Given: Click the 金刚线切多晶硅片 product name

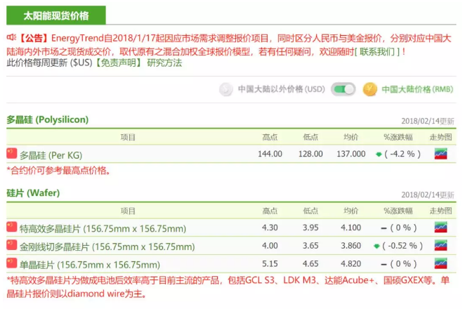Looking at the screenshot, I should [107, 246].
